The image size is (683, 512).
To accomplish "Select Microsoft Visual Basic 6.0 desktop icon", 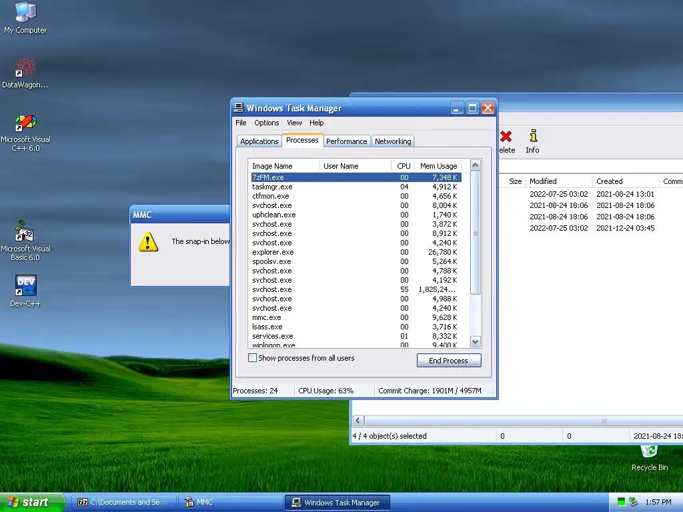I will tap(25, 241).
